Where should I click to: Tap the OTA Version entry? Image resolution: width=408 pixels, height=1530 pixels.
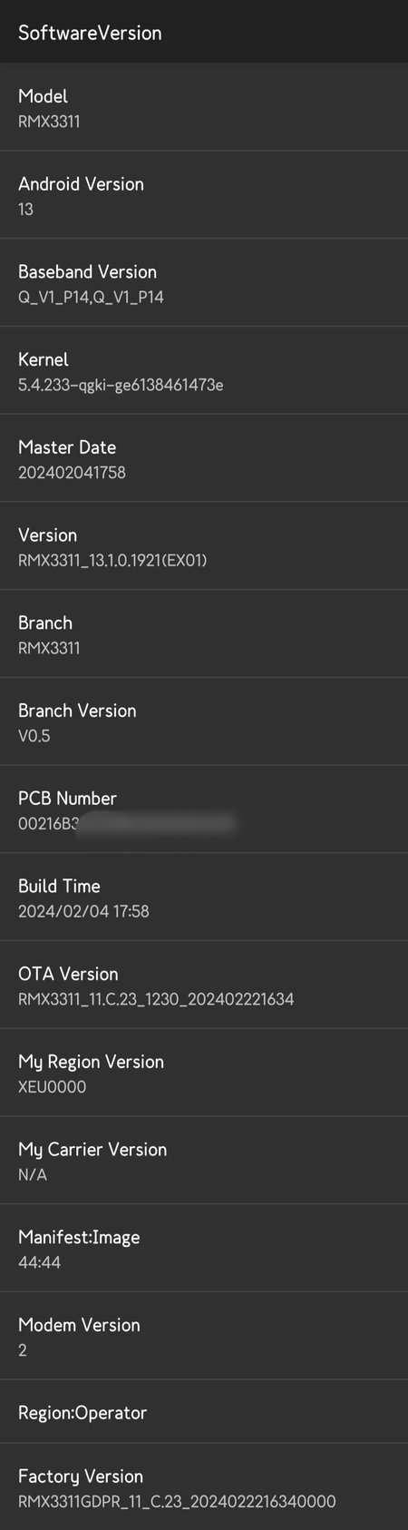click(x=204, y=986)
